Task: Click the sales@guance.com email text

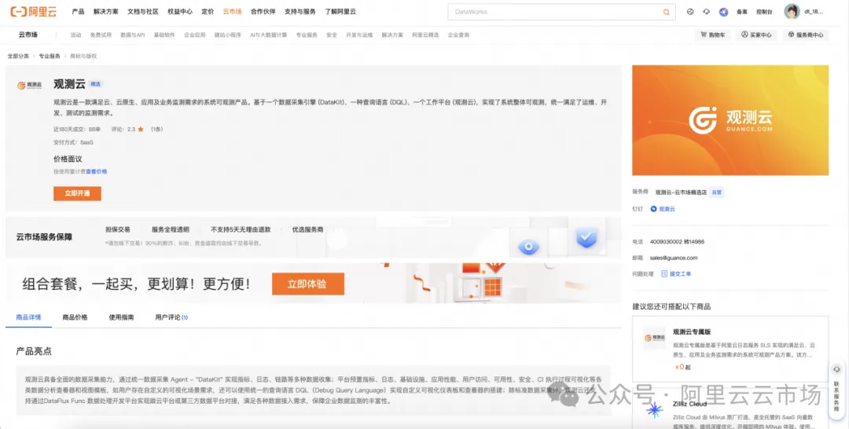Action: click(674, 258)
